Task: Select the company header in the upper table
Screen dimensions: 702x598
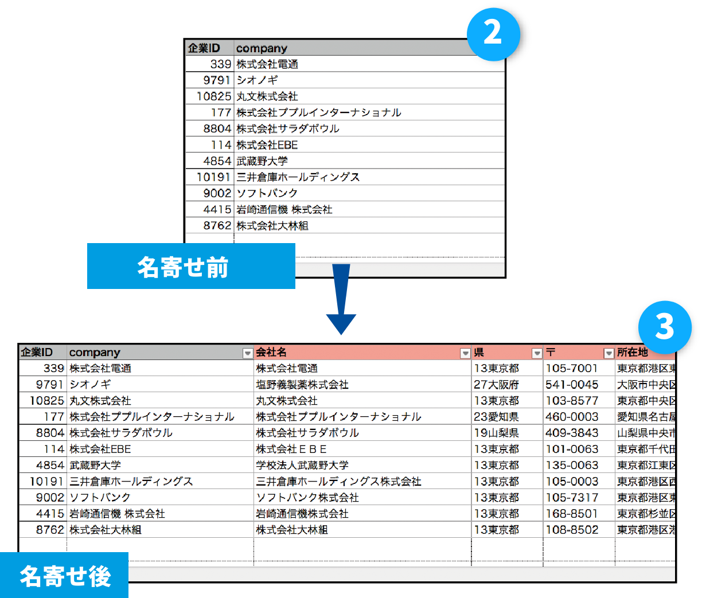Action: click(x=369, y=48)
